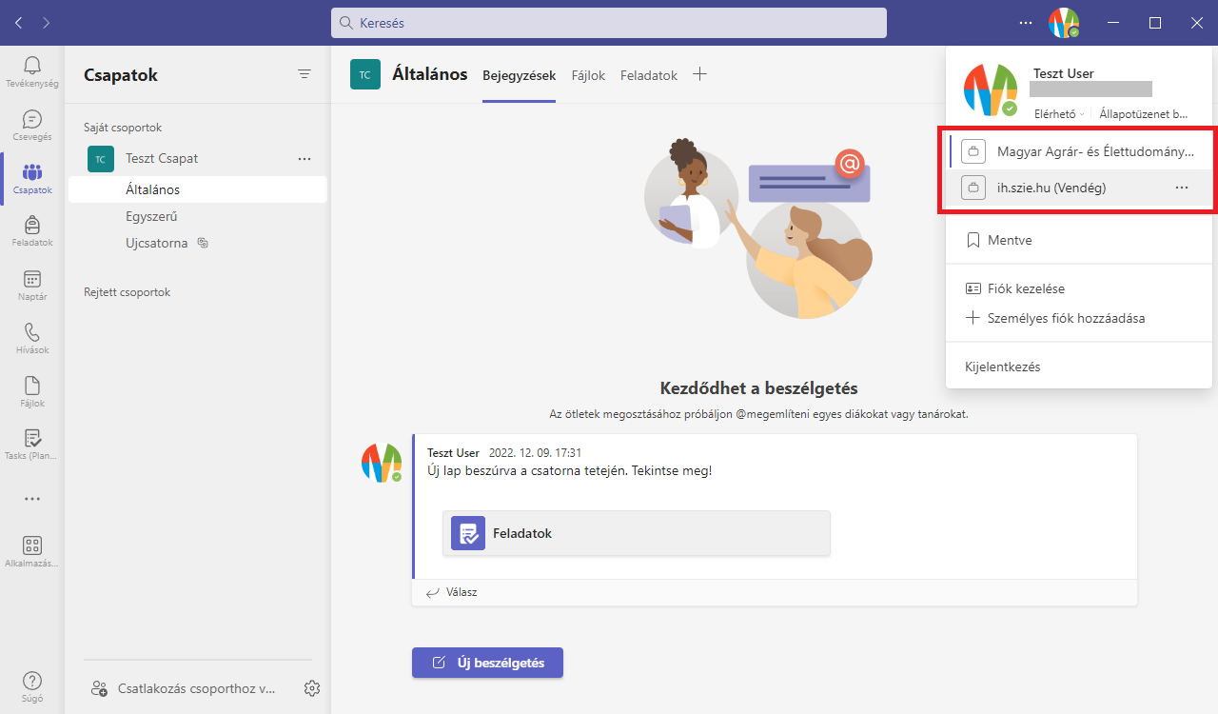
Task: Switch to the Fájlok tab
Action: [588, 75]
